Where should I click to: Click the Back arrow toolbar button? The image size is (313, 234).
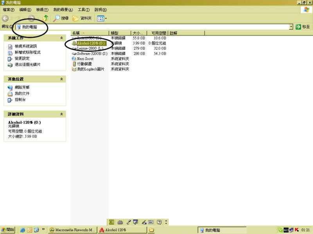click(x=5, y=18)
